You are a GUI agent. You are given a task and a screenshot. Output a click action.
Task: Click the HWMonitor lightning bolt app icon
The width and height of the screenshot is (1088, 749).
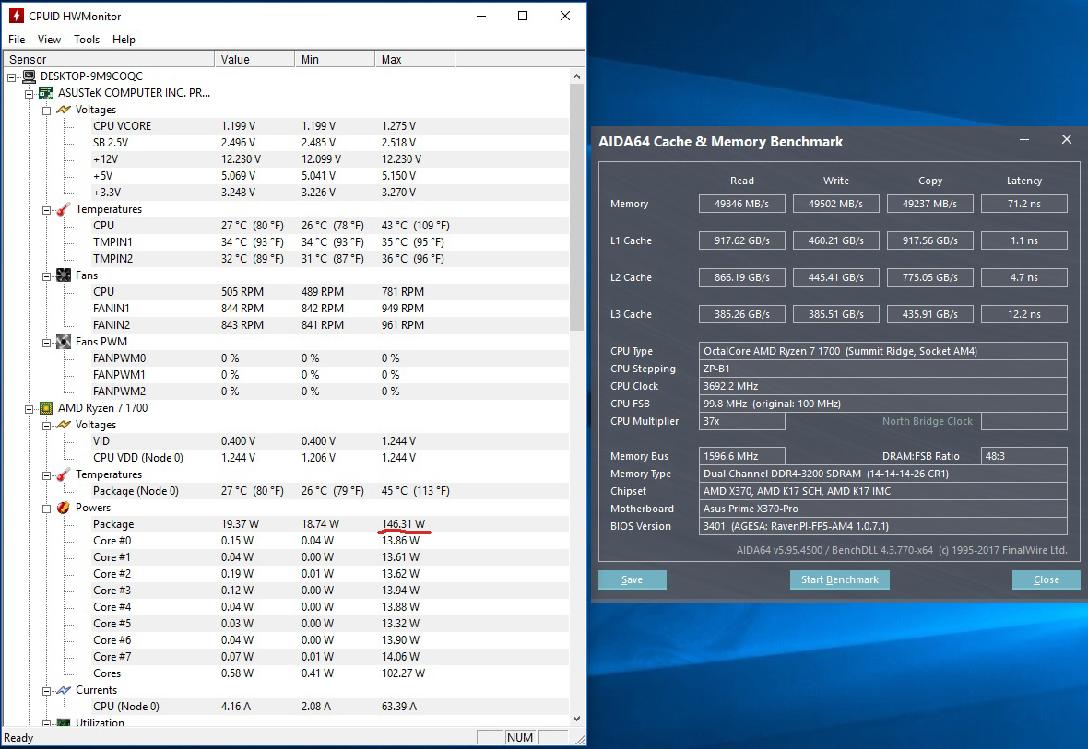click(16, 16)
